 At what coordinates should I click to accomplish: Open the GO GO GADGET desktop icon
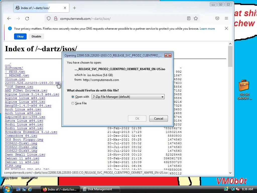tap(244, 90)
